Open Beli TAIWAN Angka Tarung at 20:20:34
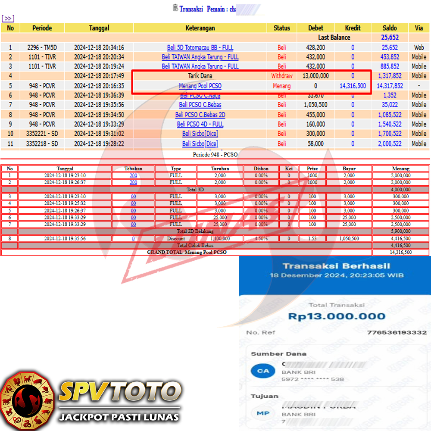Screen dimensions: 431x431 pos(200,57)
